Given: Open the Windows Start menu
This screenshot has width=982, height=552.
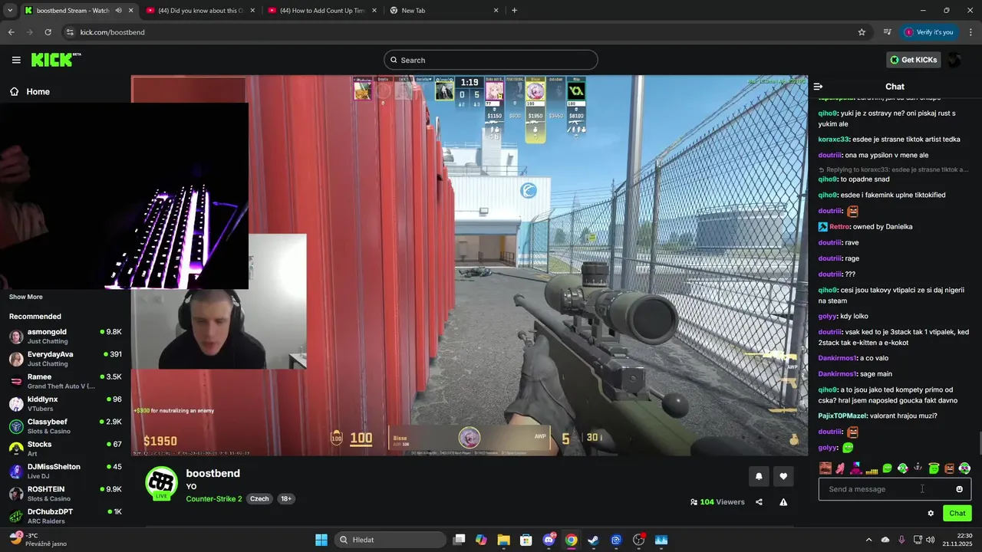Looking at the screenshot, I should pos(321,540).
